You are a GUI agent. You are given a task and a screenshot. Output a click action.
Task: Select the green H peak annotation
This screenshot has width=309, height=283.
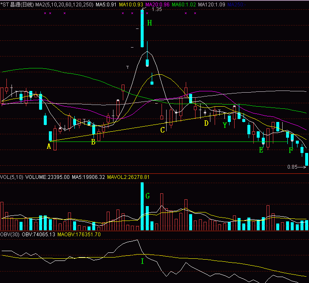click(149, 23)
